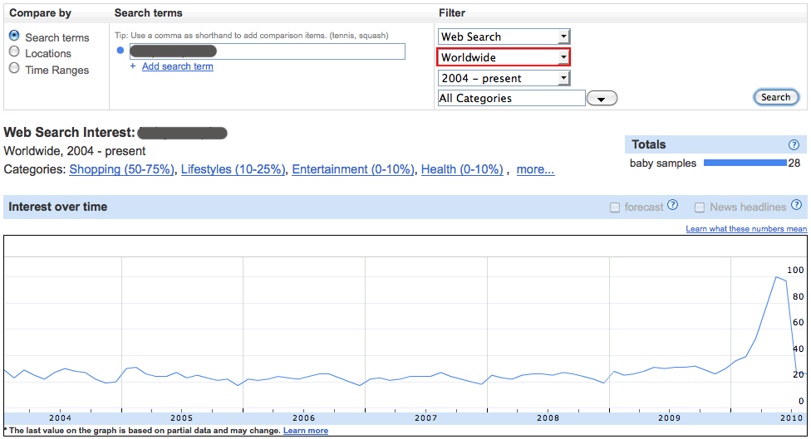Click inside the search term input field
The image size is (811, 439).
tap(266, 51)
